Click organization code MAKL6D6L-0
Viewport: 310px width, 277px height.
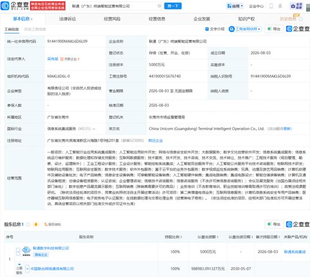(59, 76)
